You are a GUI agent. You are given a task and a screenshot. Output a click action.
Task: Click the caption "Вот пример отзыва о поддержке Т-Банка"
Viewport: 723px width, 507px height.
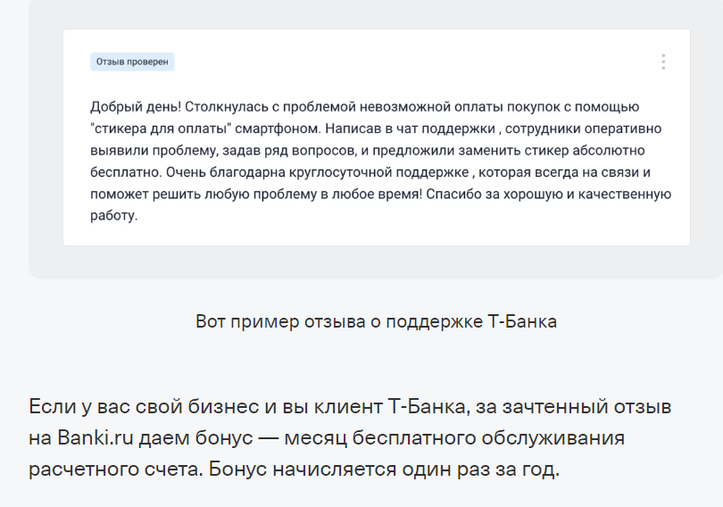pos(376,321)
